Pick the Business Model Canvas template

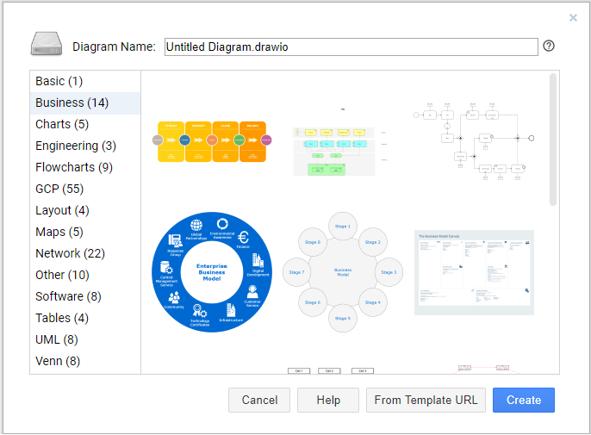click(x=474, y=272)
